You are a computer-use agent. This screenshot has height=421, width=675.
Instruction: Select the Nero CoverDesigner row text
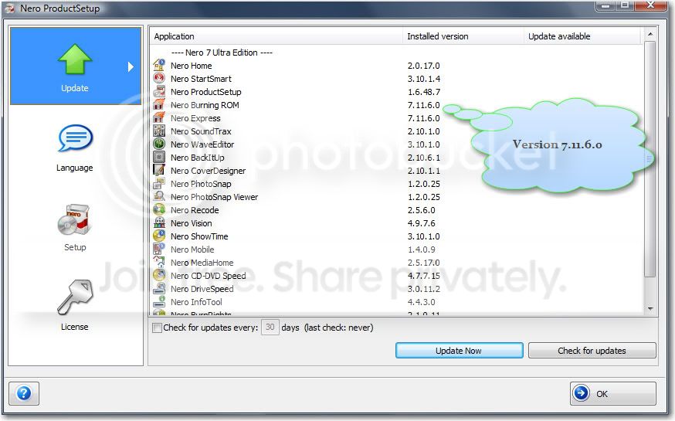point(209,171)
